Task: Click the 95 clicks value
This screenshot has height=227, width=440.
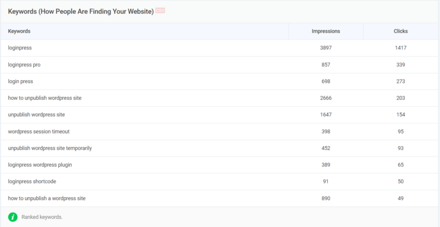Action: tap(400, 131)
